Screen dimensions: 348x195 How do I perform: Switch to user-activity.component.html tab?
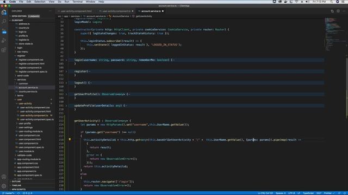coord(76,11)
